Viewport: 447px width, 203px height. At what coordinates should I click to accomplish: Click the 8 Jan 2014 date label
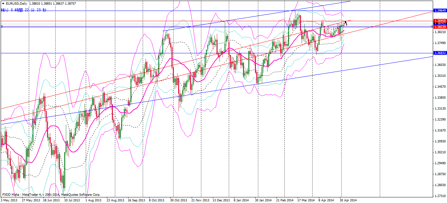tap(241, 200)
